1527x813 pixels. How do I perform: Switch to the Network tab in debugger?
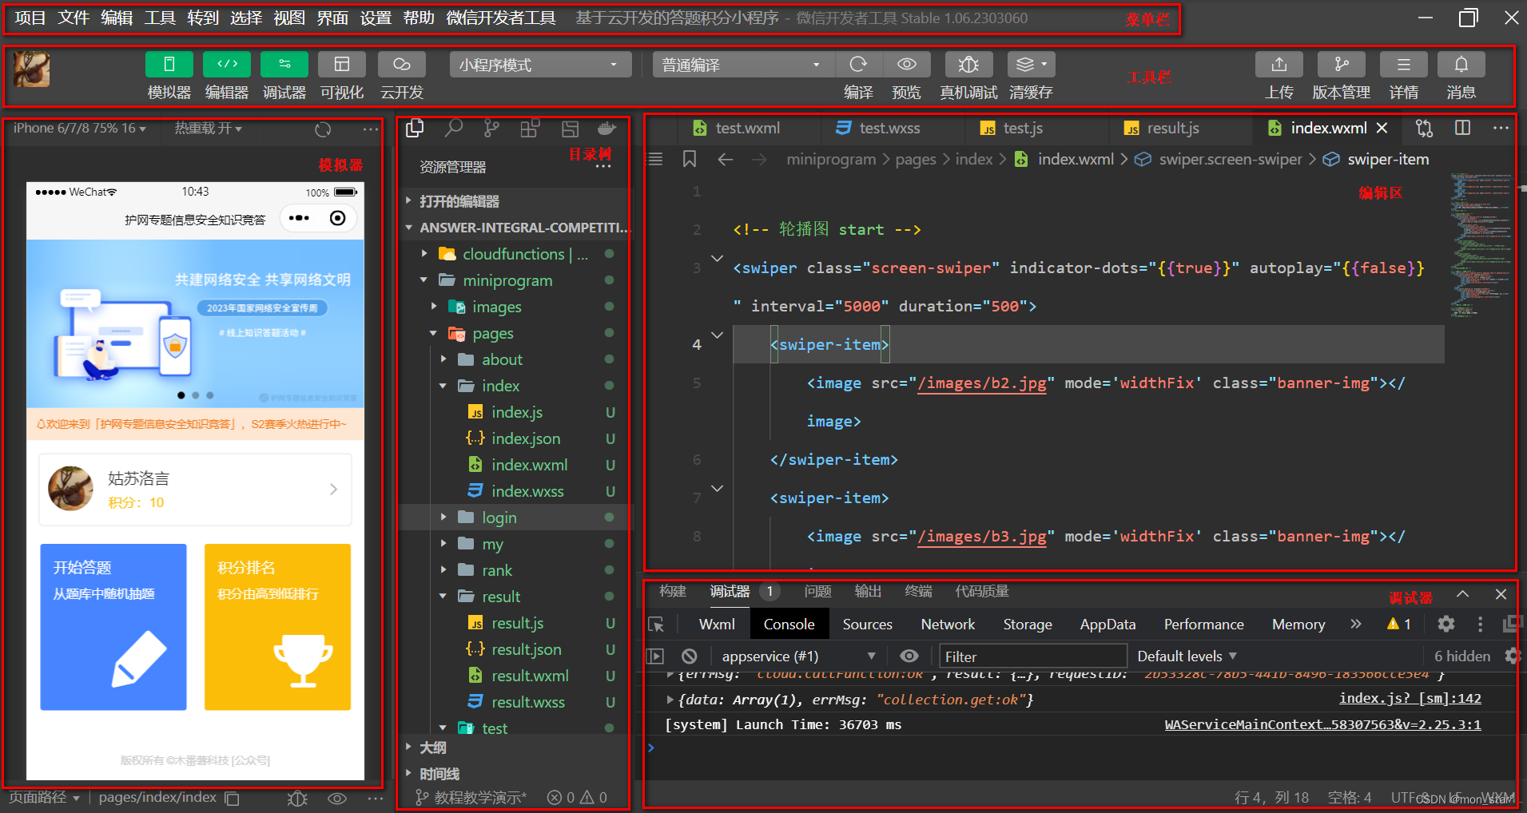click(948, 625)
